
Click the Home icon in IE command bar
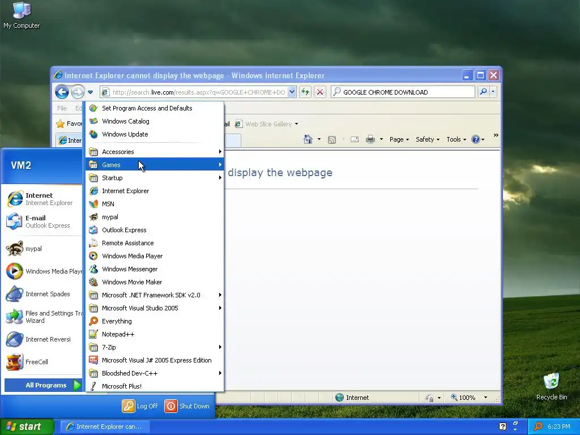click(x=308, y=139)
